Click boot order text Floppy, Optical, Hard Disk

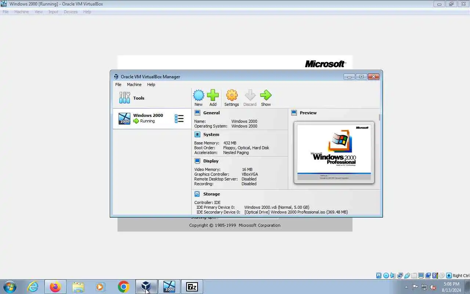(246, 148)
